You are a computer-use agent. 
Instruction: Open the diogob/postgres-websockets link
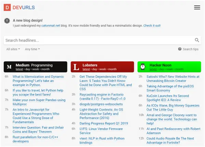pos(101,104)
